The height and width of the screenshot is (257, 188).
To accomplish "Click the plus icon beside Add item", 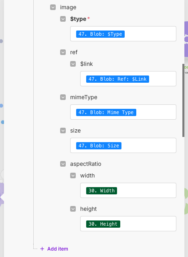I will [42, 249].
